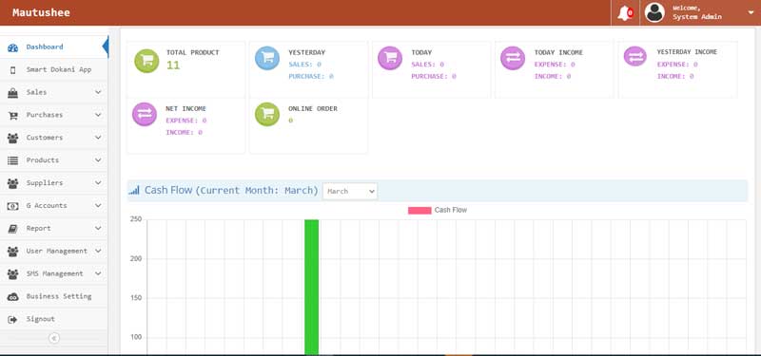Click the blue Yesterday cart icon
Viewport: 761px width, 356px height.
267,58
